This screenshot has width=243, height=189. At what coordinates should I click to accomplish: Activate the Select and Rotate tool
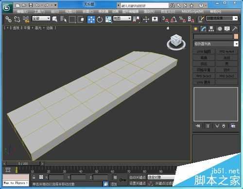point(100,19)
